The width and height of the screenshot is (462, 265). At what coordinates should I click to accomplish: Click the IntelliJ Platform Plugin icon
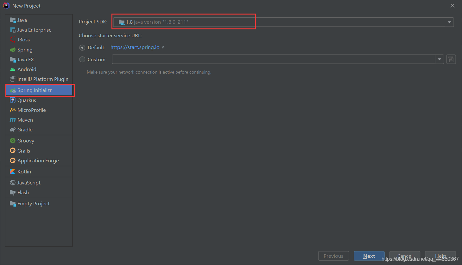[13, 79]
